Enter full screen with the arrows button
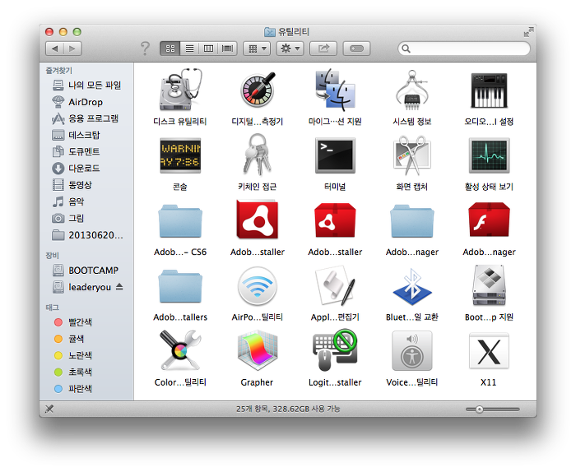The image size is (576, 472). 528,32
